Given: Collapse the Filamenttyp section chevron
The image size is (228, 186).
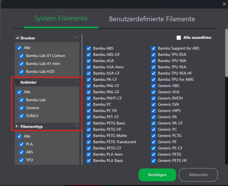Looking at the screenshot, I should coord(76,125).
